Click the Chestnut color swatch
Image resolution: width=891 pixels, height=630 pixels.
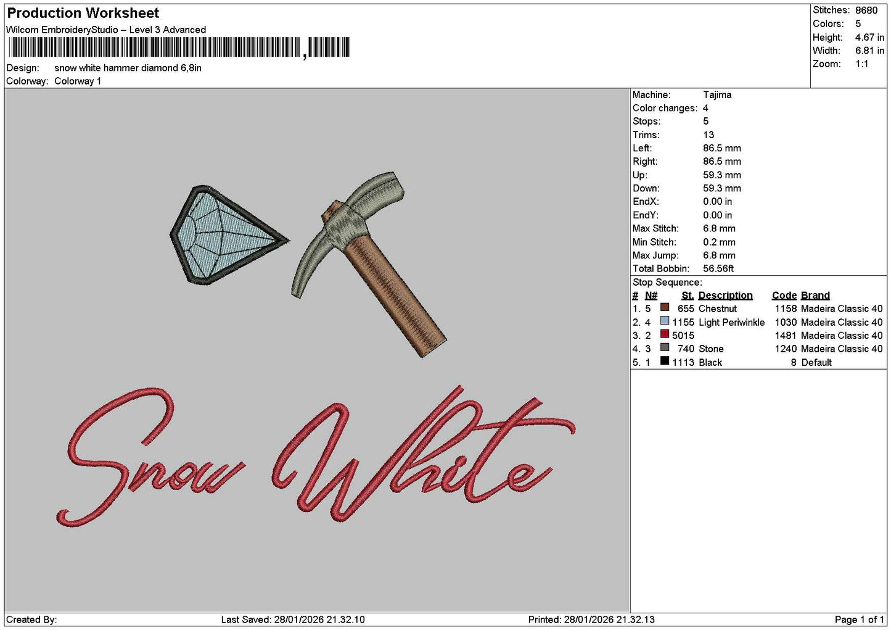click(x=665, y=307)
